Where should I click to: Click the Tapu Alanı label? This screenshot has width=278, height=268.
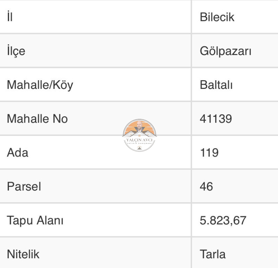coord(35,221)
